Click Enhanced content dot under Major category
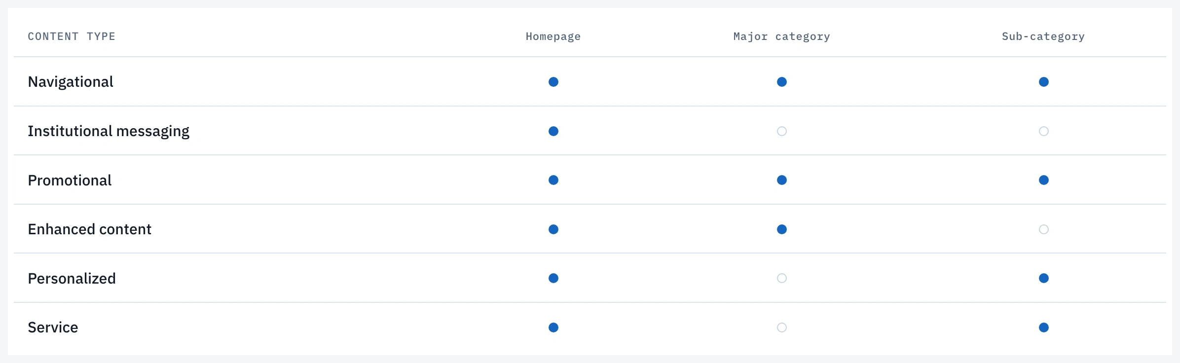The image size is (1180, 363). [782, 229]
